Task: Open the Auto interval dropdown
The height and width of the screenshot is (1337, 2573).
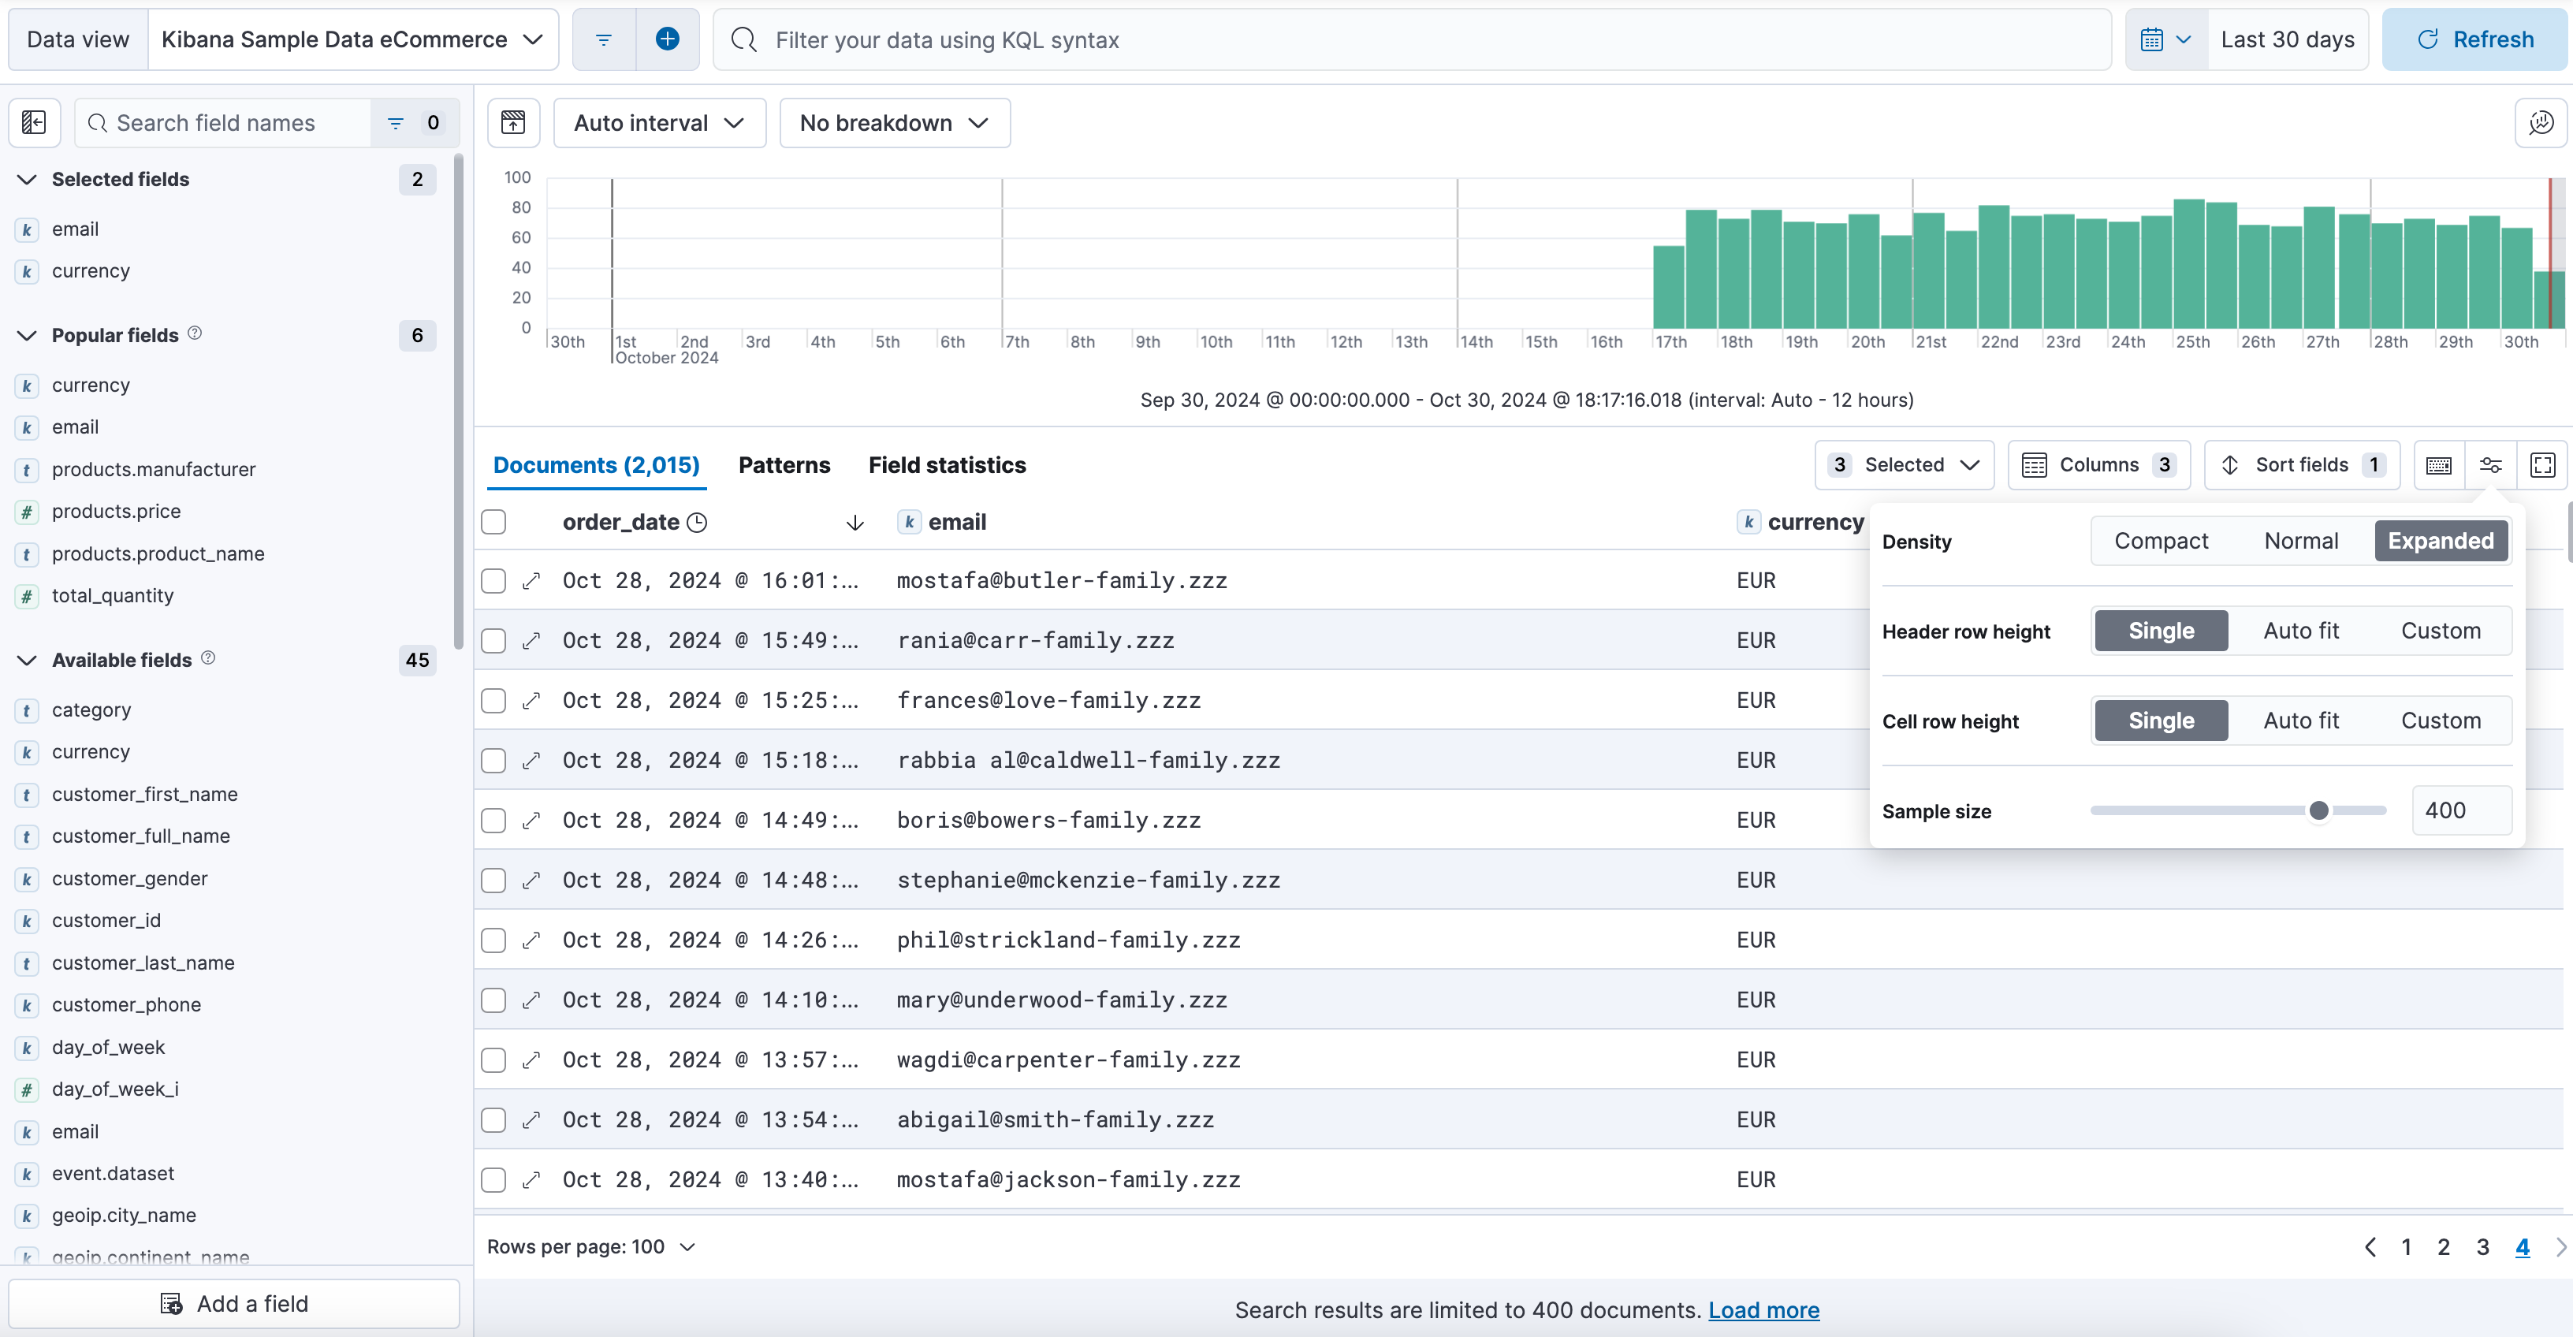Action: coord(657,122)
